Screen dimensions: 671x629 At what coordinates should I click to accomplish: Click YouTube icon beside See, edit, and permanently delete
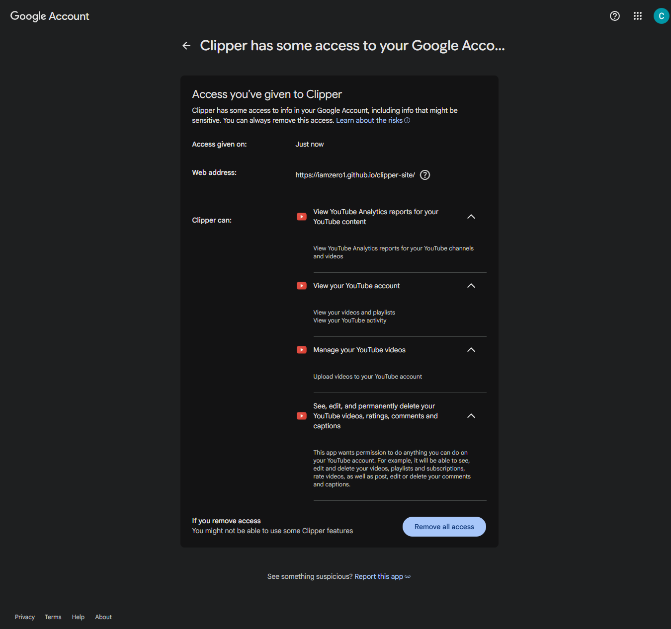[302, 416]
